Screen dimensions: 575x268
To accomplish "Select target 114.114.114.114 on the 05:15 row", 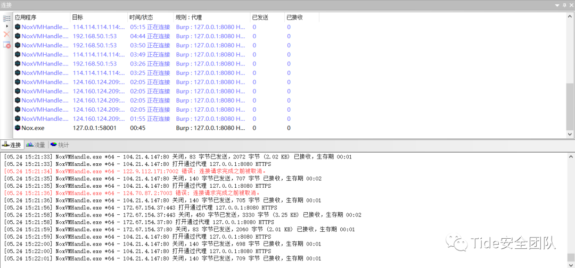I will [x=99, y=27].
